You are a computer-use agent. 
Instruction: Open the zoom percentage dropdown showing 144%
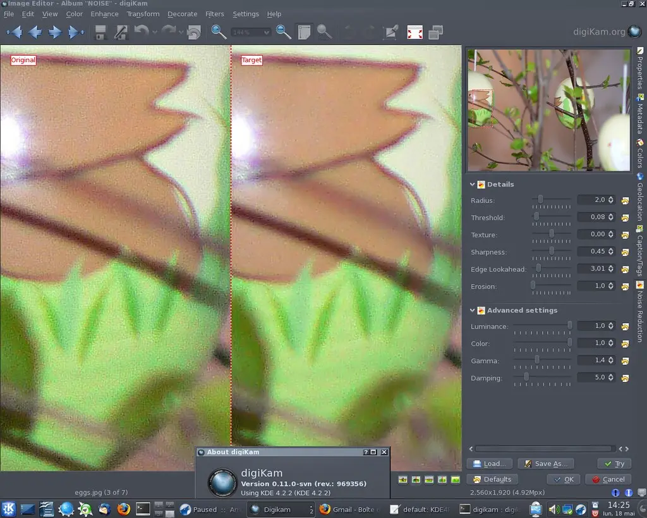[251, 32]
